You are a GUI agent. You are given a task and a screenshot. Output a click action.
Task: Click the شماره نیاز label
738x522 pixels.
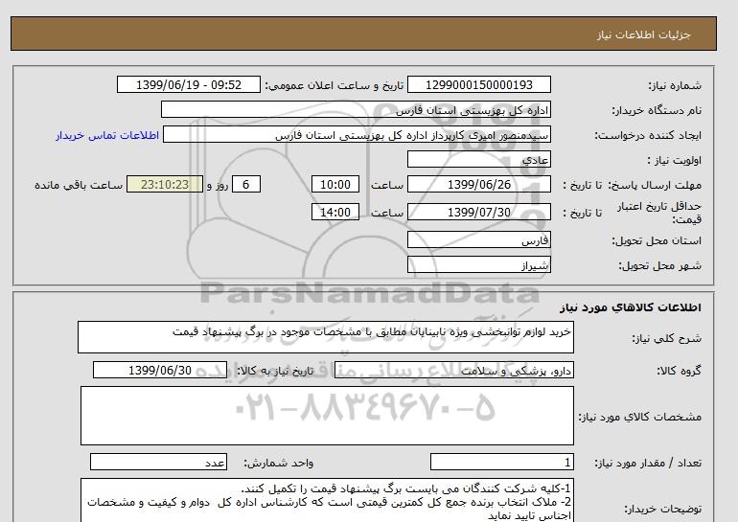coord(675,85)
